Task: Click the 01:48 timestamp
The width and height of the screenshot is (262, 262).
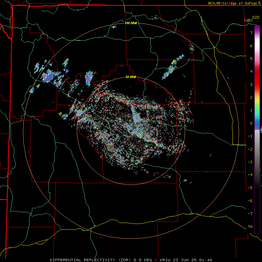Action: point(205,260)
